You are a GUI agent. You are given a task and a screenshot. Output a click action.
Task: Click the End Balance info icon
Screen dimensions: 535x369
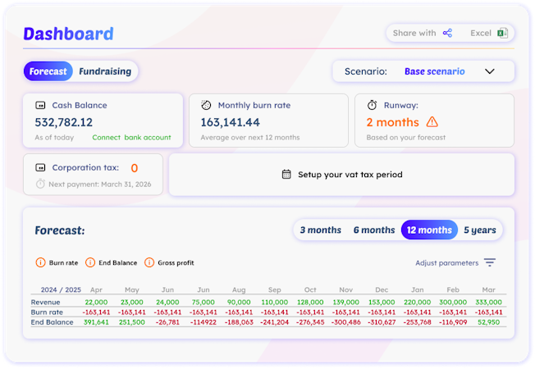90,262
